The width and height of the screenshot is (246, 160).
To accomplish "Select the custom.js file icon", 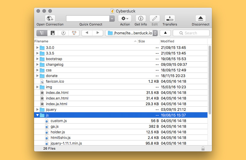I will tap(47, 121).
